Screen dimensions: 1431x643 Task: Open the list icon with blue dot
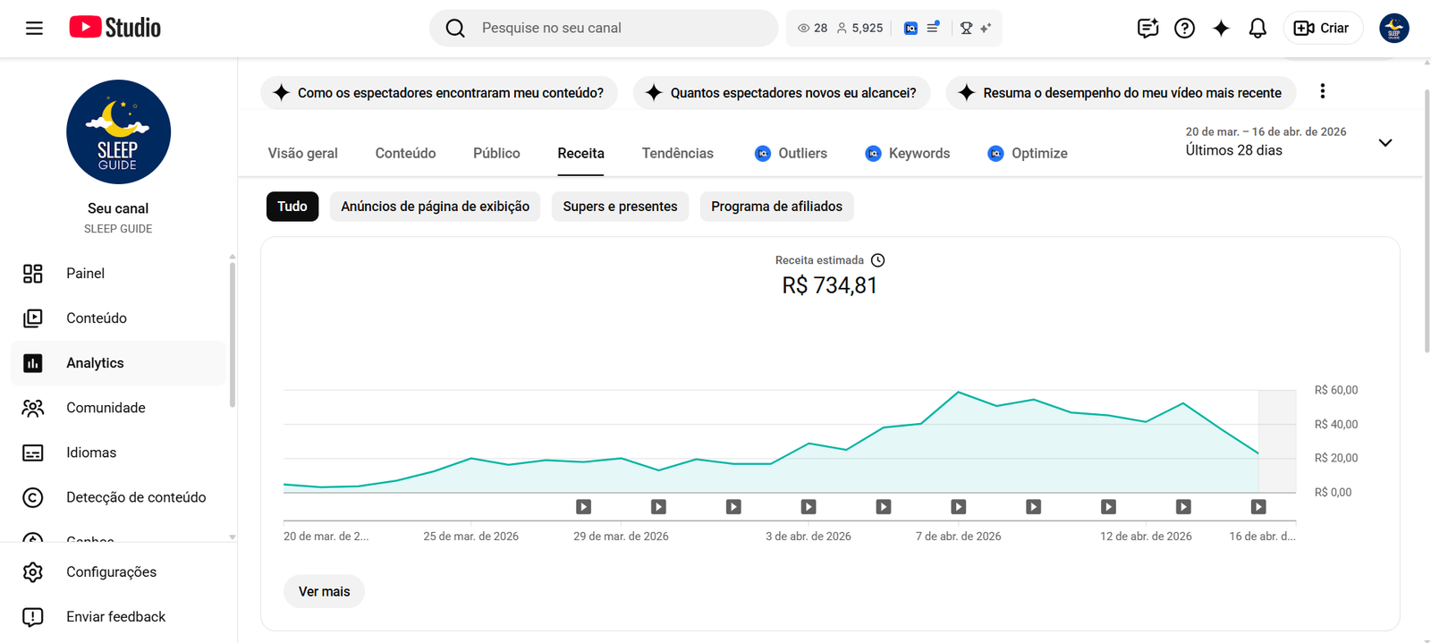pos(933,28)
